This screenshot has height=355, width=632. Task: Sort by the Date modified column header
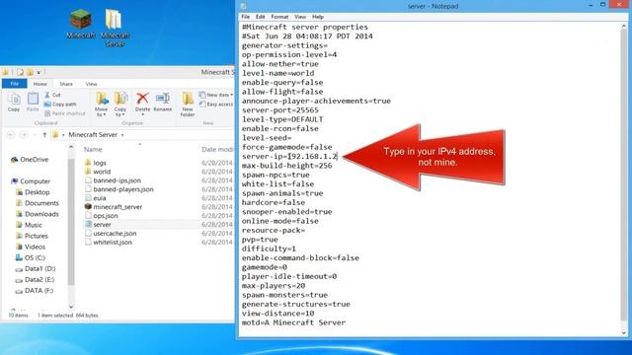coord(217,149)
